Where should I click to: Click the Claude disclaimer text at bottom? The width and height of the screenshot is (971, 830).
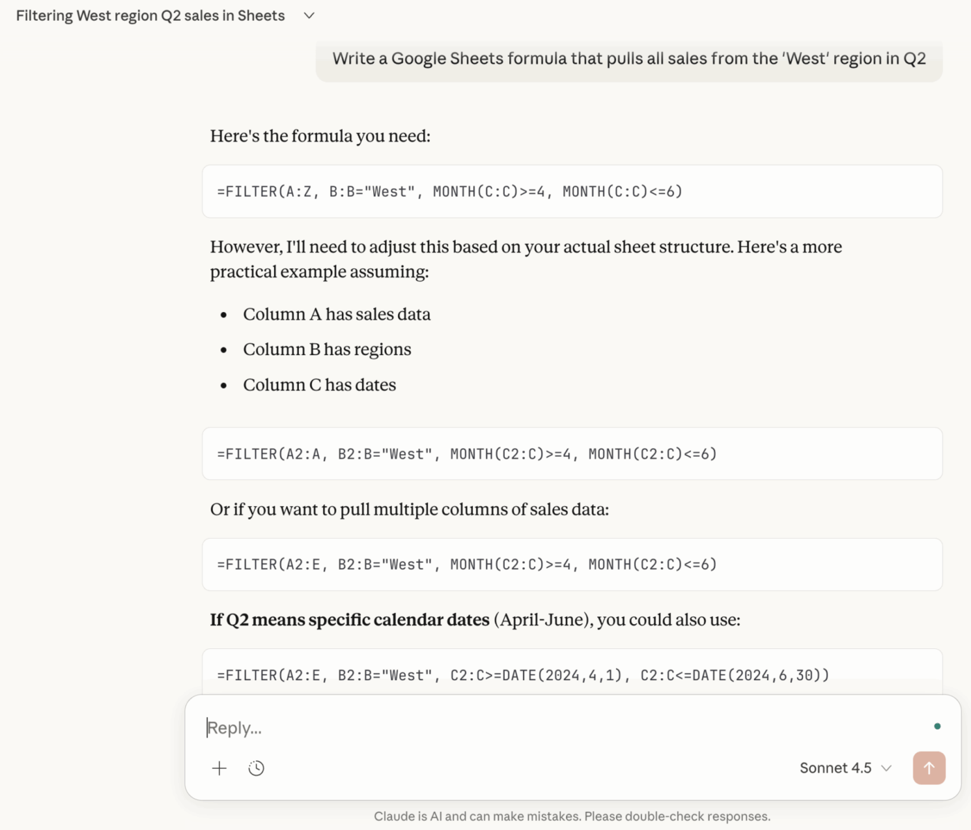(572, 816)
